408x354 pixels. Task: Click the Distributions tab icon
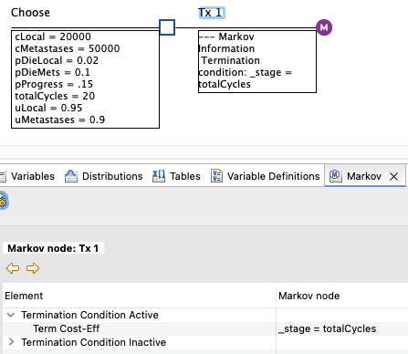click(x=71, y=176)
